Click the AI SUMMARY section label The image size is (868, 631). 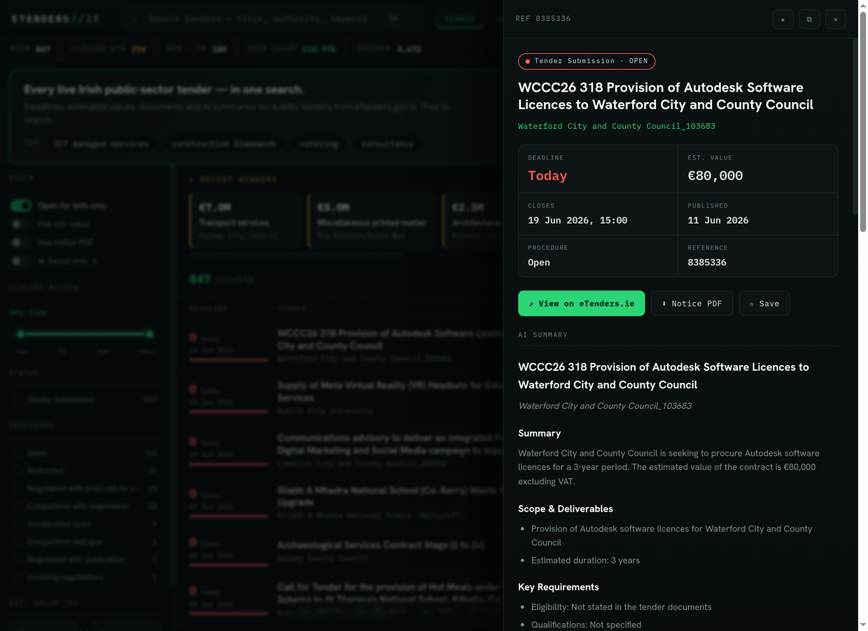click(542, 335)
